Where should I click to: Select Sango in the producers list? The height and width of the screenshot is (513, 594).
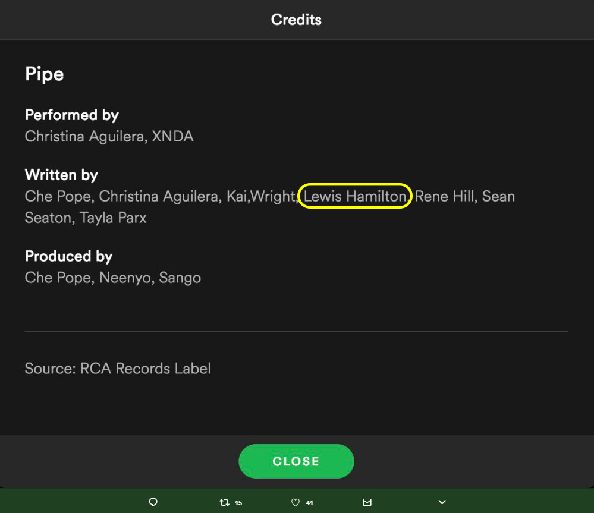click(180, 278)
